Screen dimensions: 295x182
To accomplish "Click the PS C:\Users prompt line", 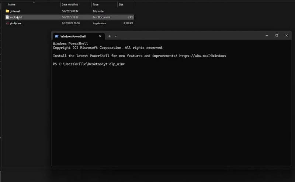I will tap(89, 64).
